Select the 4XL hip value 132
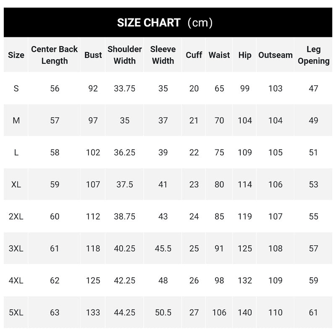This screenshot has width=336, height=336. click(x=245, y=281)
